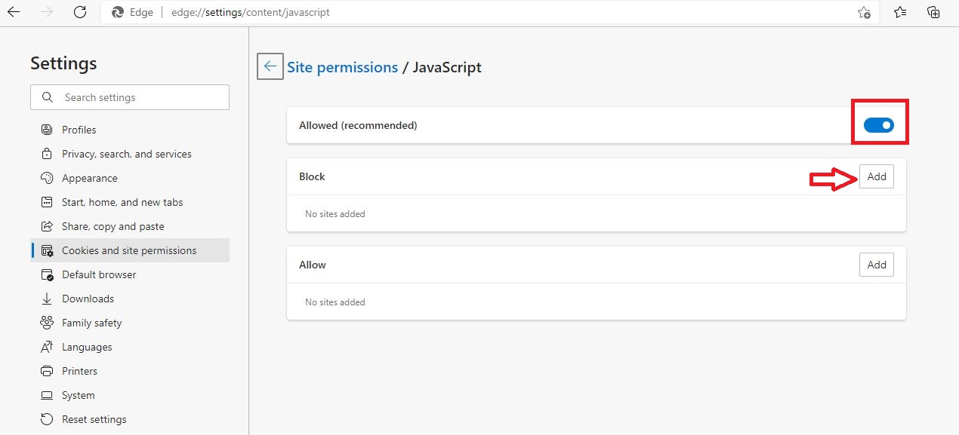Screen dimensions: 959x435
Task: Open the Languages settings entry
Action: 48,346
